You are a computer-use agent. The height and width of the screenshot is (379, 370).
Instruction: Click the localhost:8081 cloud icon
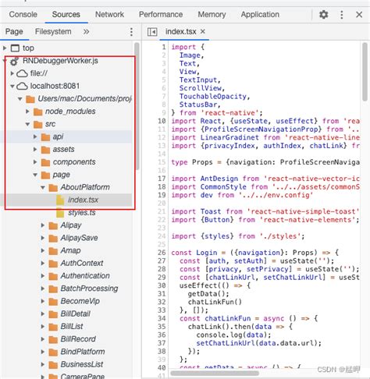coord(22,87)
